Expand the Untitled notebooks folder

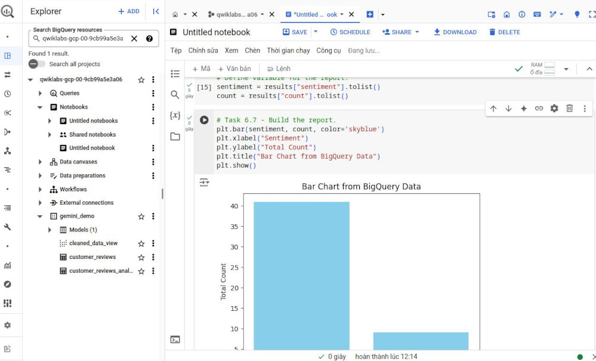(50, 121)
